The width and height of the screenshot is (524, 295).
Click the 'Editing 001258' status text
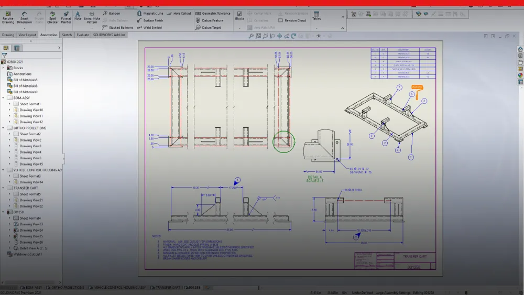pos(423,293)
